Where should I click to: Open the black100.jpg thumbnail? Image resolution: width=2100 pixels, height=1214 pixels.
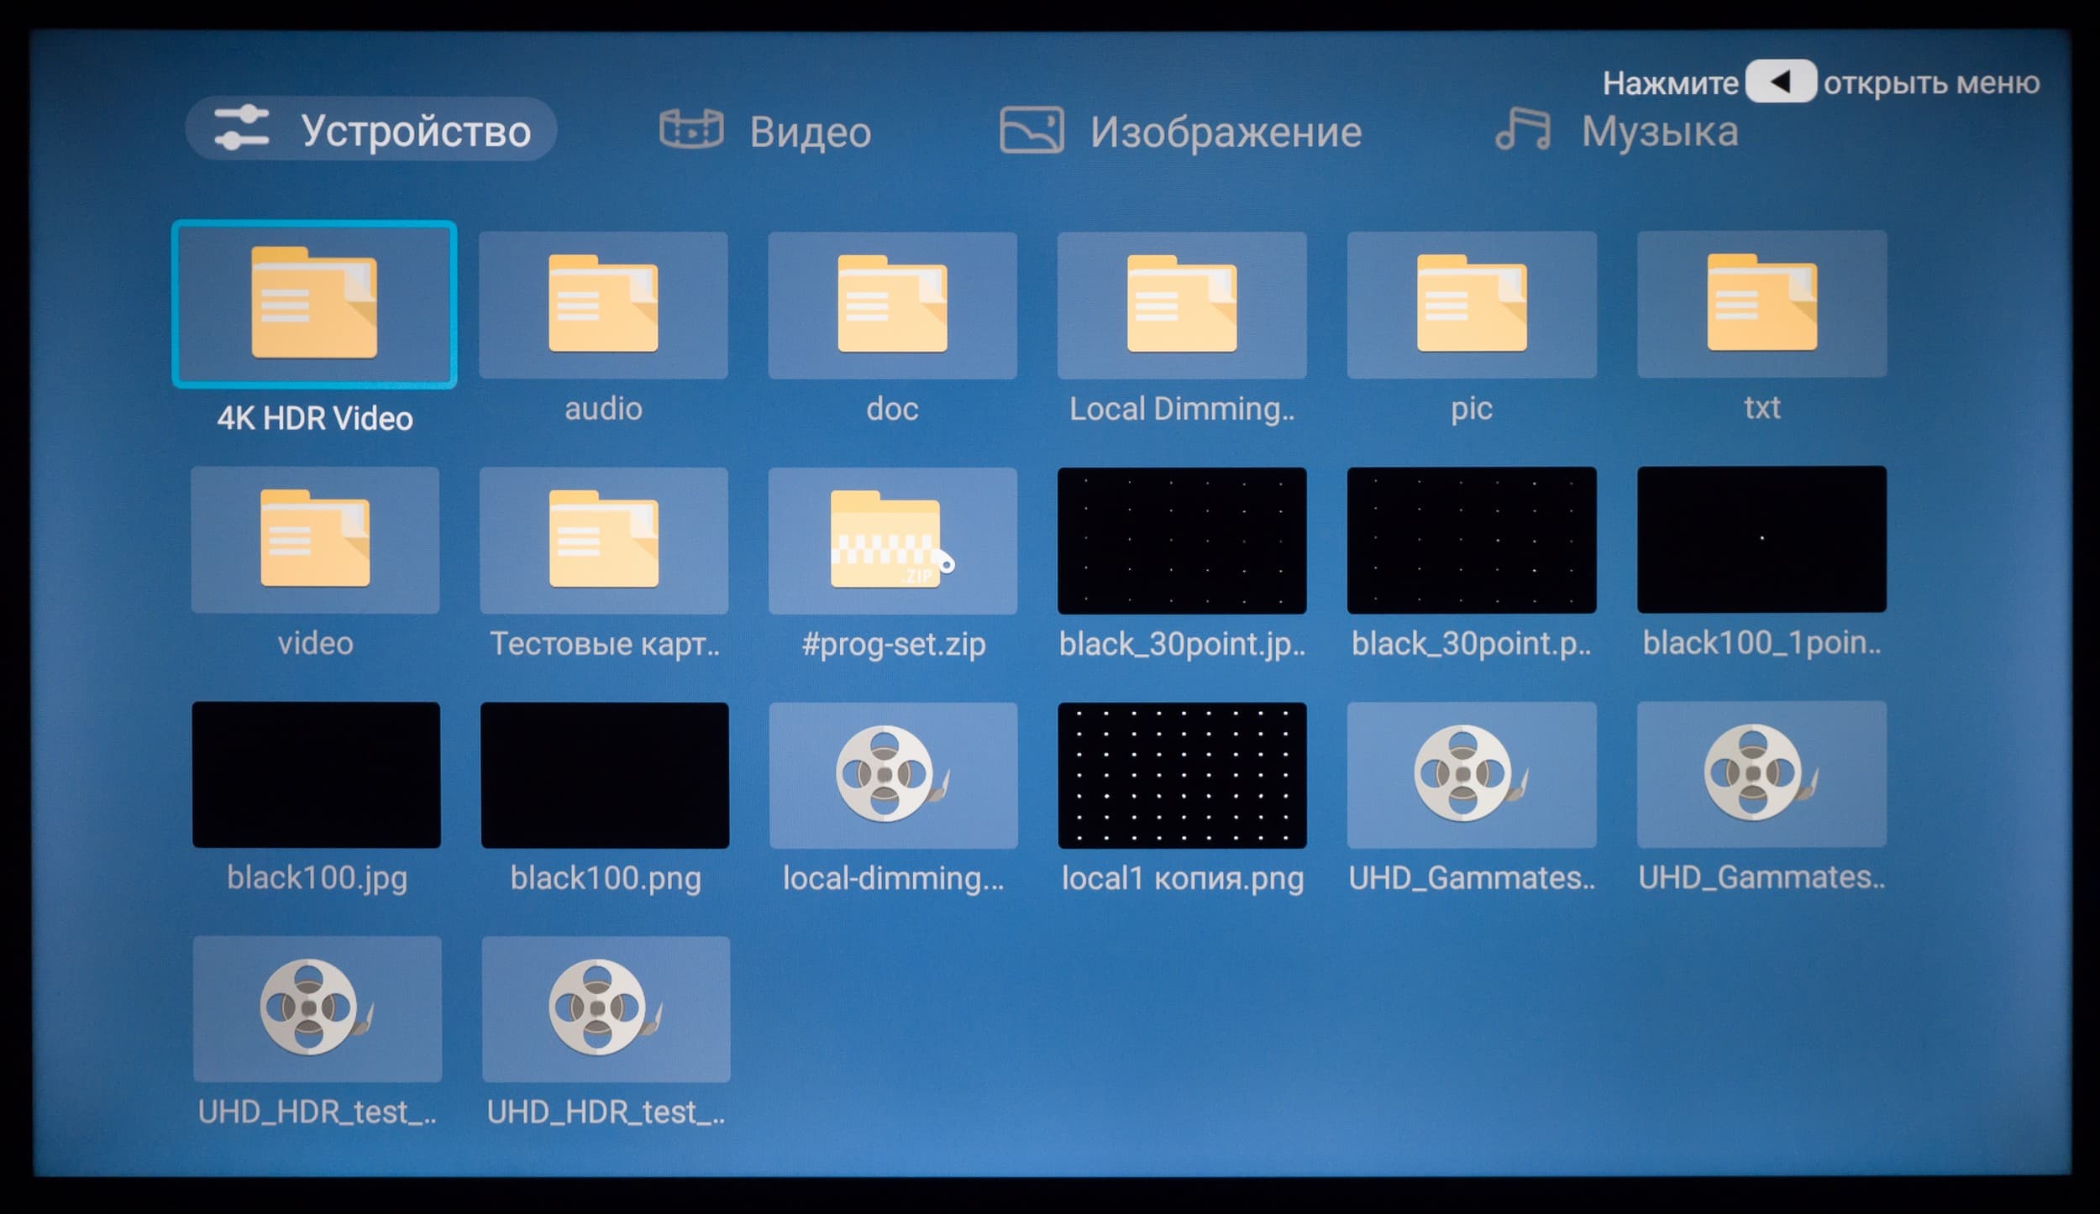316,775
